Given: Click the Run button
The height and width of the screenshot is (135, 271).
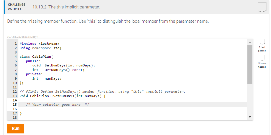Looking at the screenshot, I should pos(15,128).
